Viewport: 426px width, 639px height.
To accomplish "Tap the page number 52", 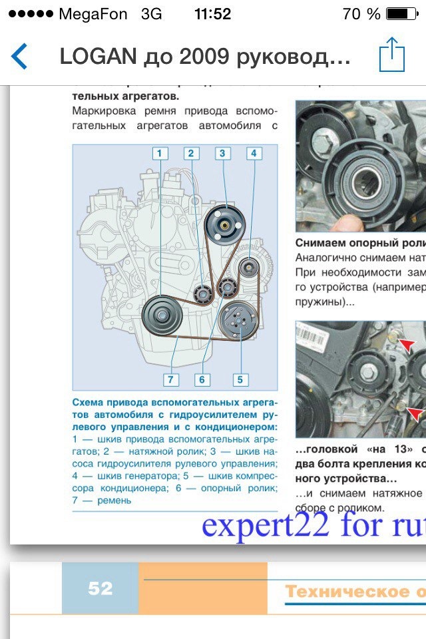I will click(101, 588).
